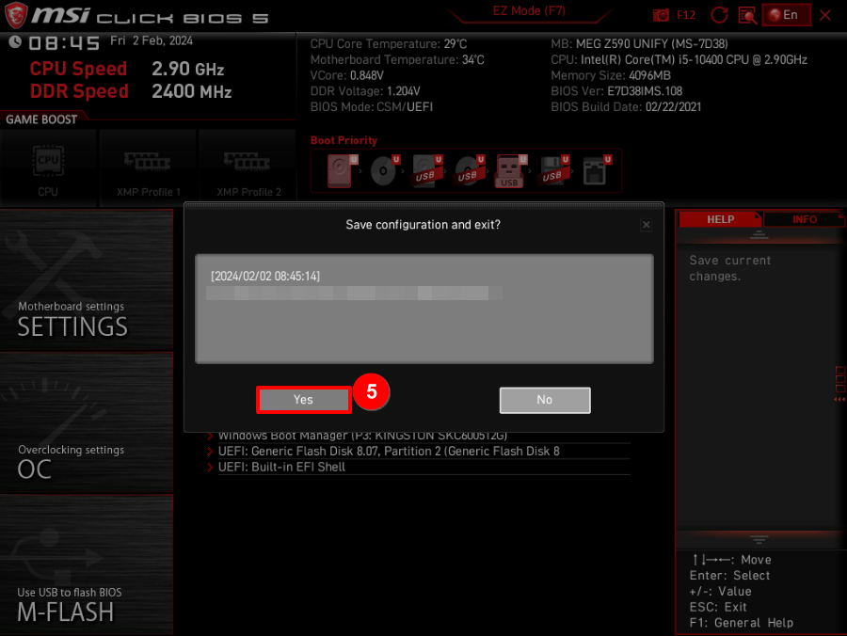This screenshot has height=636, width=847.
Task: Click the clock icon beside the time
Action: click(15, 41)
